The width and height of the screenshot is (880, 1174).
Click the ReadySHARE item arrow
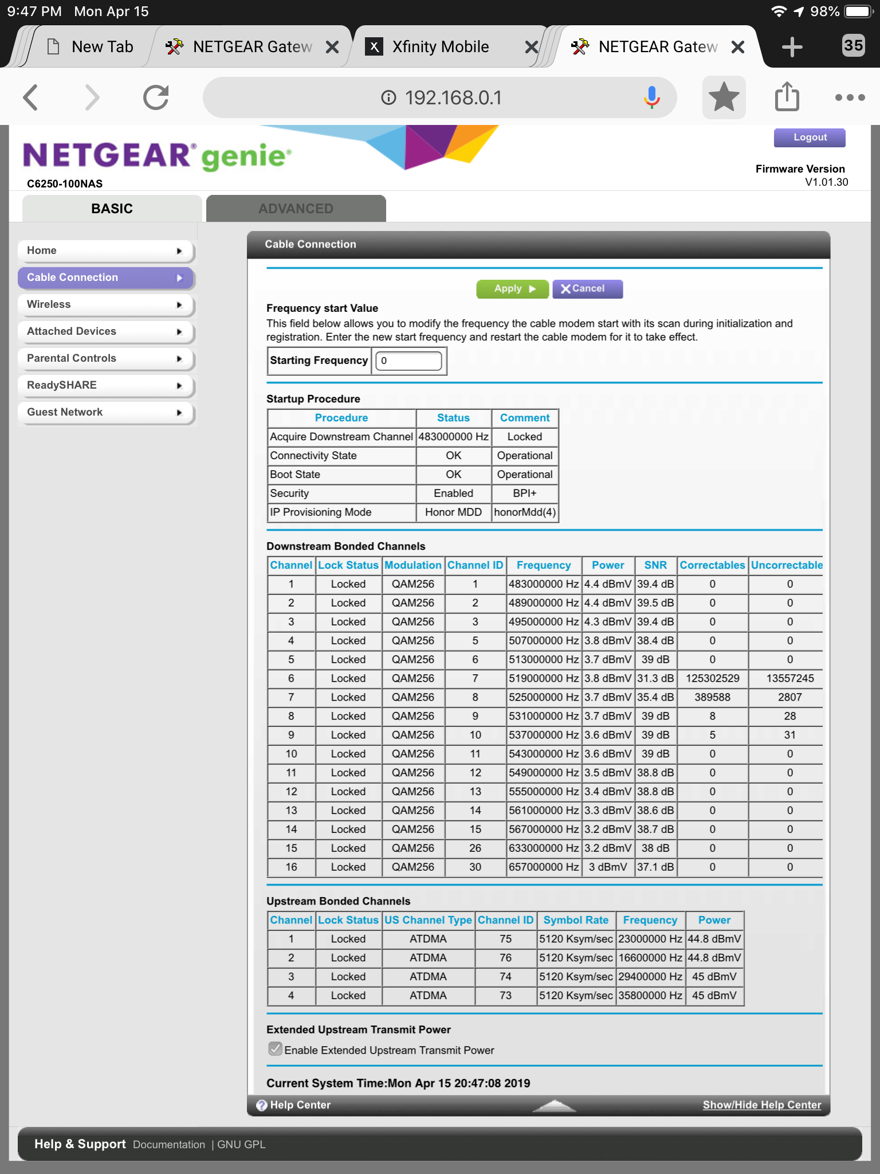(x=179, y=385)
